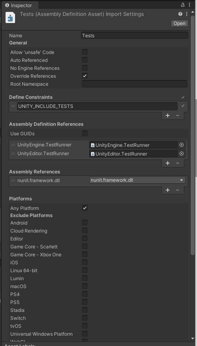The width and height of the screenshot is (197, 346).
Task: Grab reorder handle of UnityEngine.TestRunner row
Action: coord(13,145)
